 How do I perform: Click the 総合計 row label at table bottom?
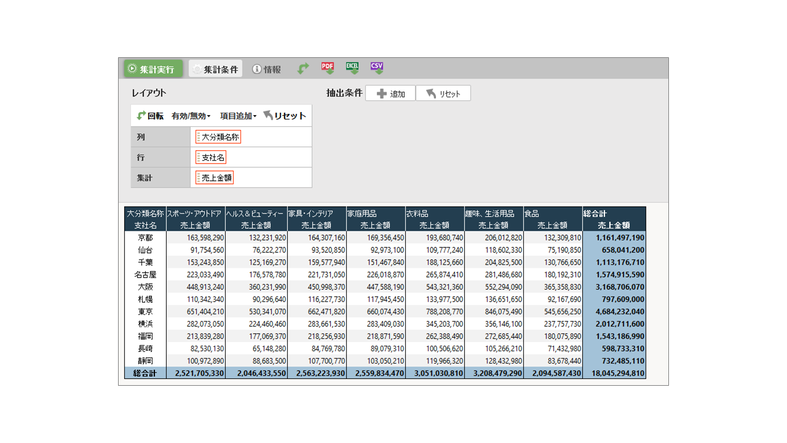pyautogui.click(x=145, y=373)
